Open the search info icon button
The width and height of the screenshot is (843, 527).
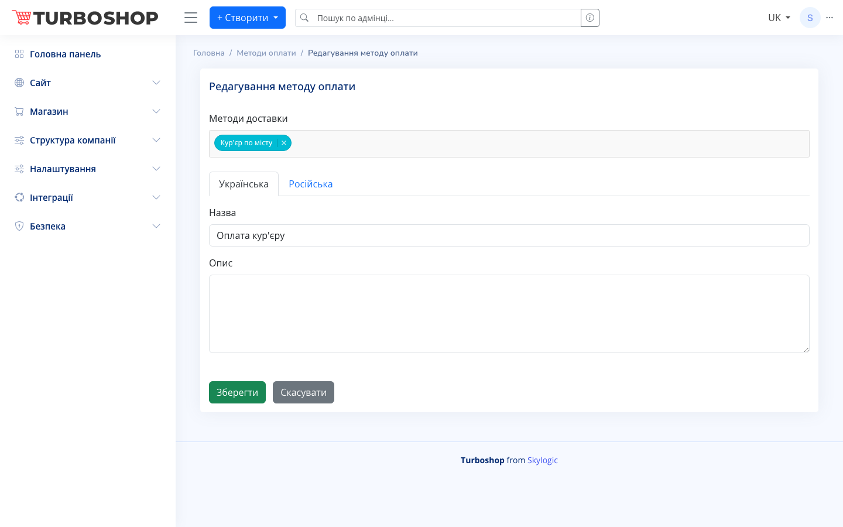tap(590, 18)
